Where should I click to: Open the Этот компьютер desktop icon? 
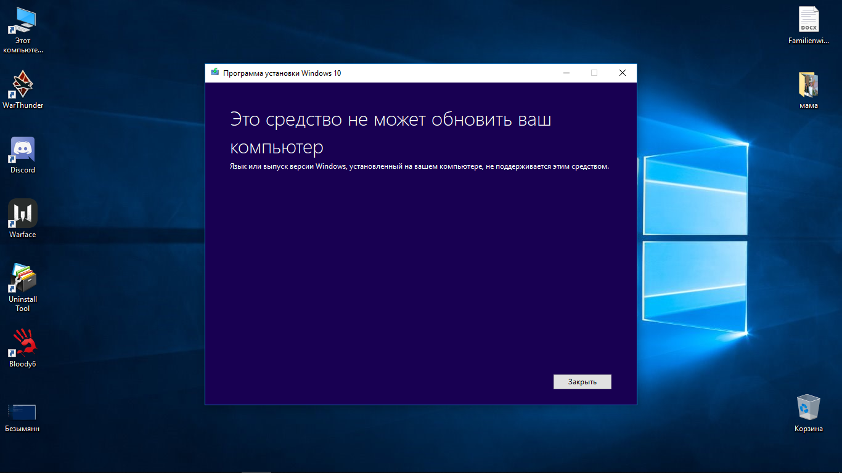(23, 31)
